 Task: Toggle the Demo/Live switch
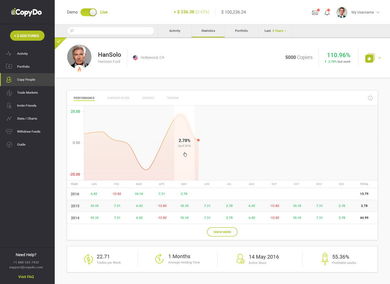tap(89, 12)
